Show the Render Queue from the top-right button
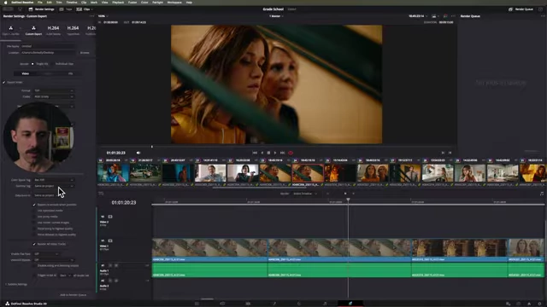Image resolution: width=547 pixels, height=307 pixels. (x=521, y=9)
